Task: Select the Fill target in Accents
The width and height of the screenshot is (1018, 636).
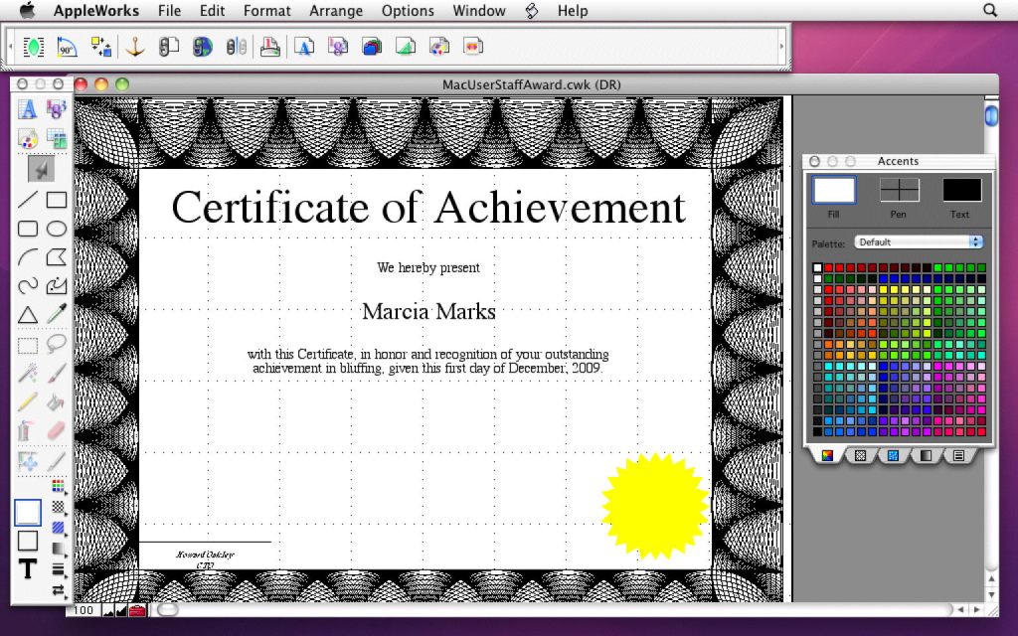Action: pyautogui.click(x=833, y=191)
